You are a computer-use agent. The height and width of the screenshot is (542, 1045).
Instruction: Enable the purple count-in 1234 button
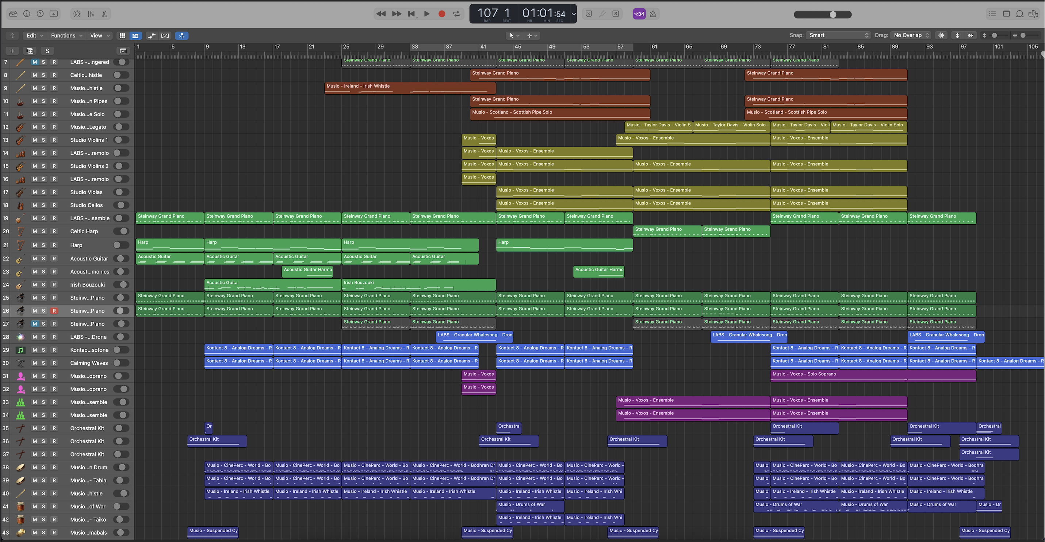click(x=639, y=14)
